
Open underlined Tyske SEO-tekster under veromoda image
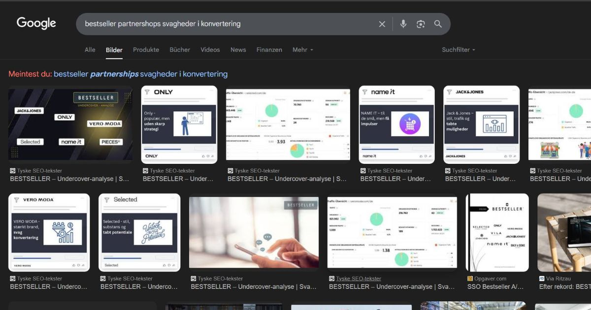pyautogui.click(x=359, y=279)
